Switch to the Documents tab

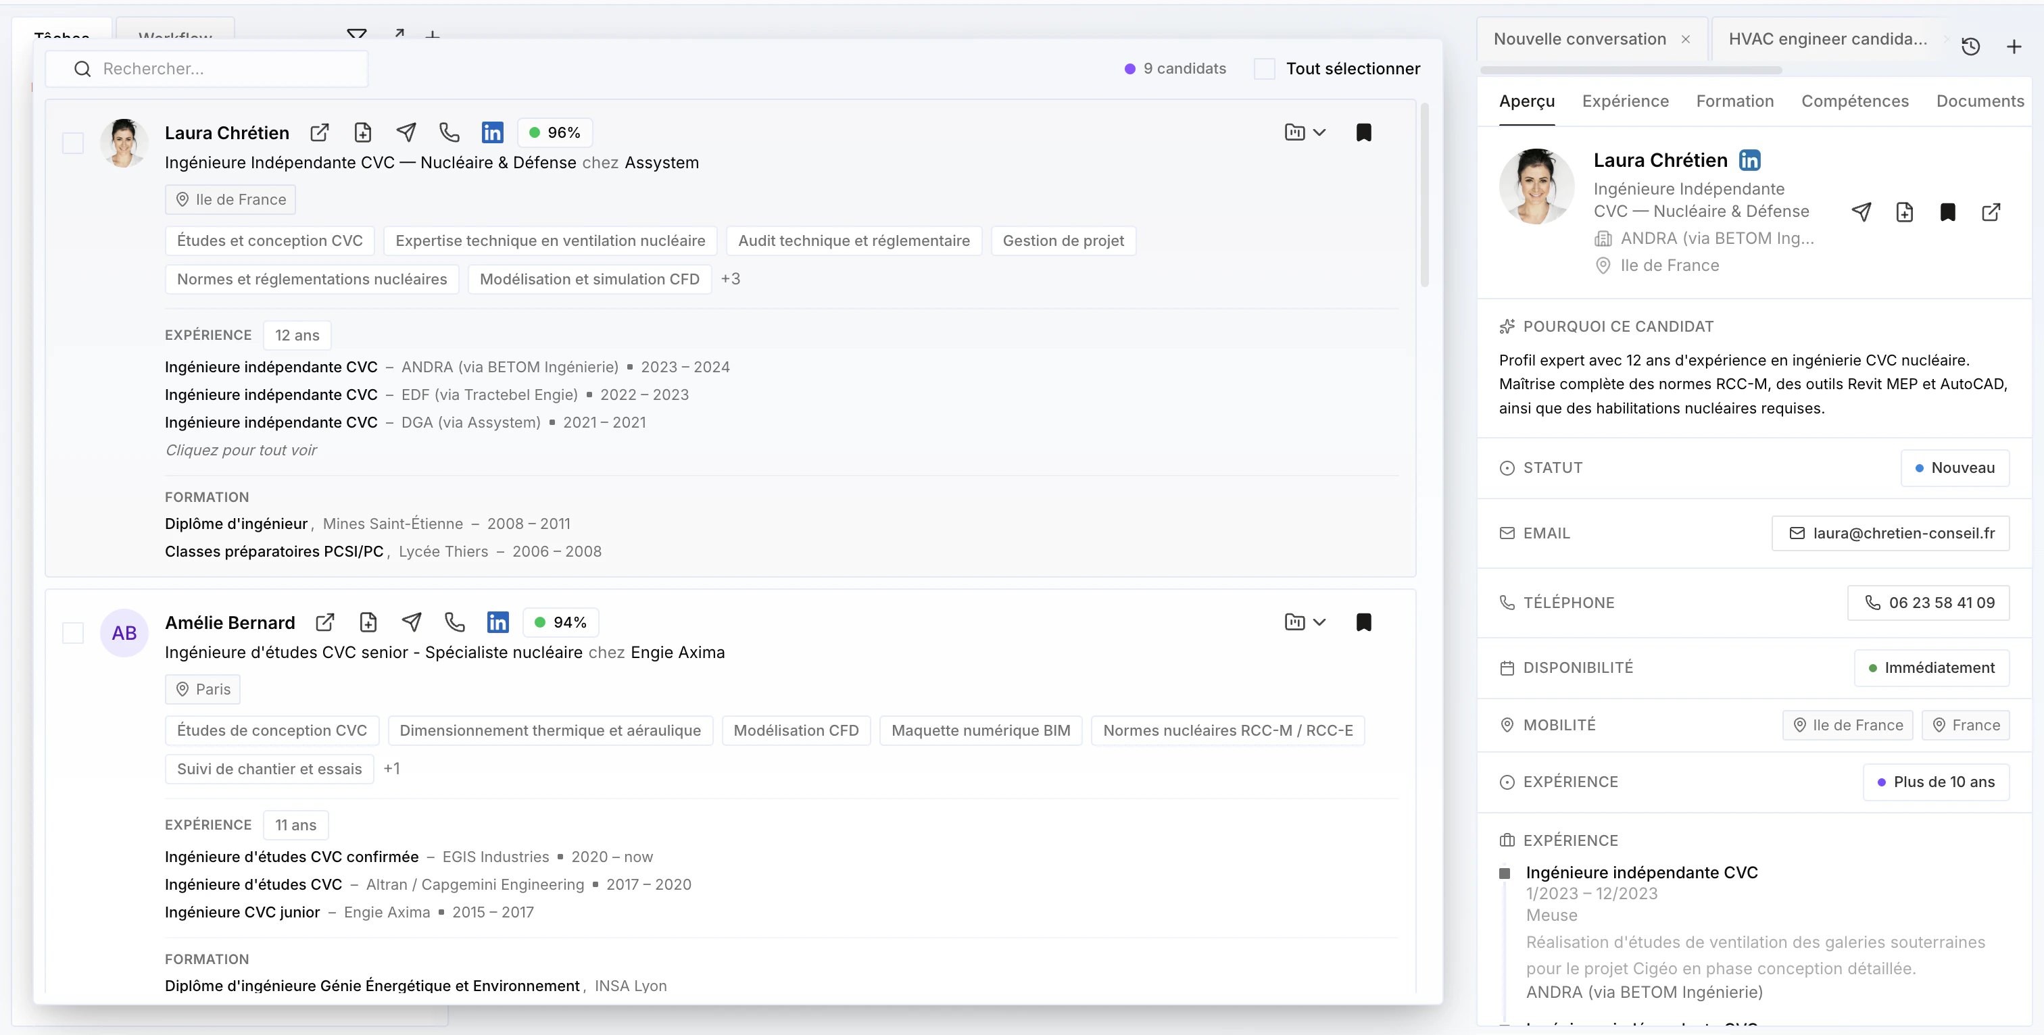(1980, 101)
